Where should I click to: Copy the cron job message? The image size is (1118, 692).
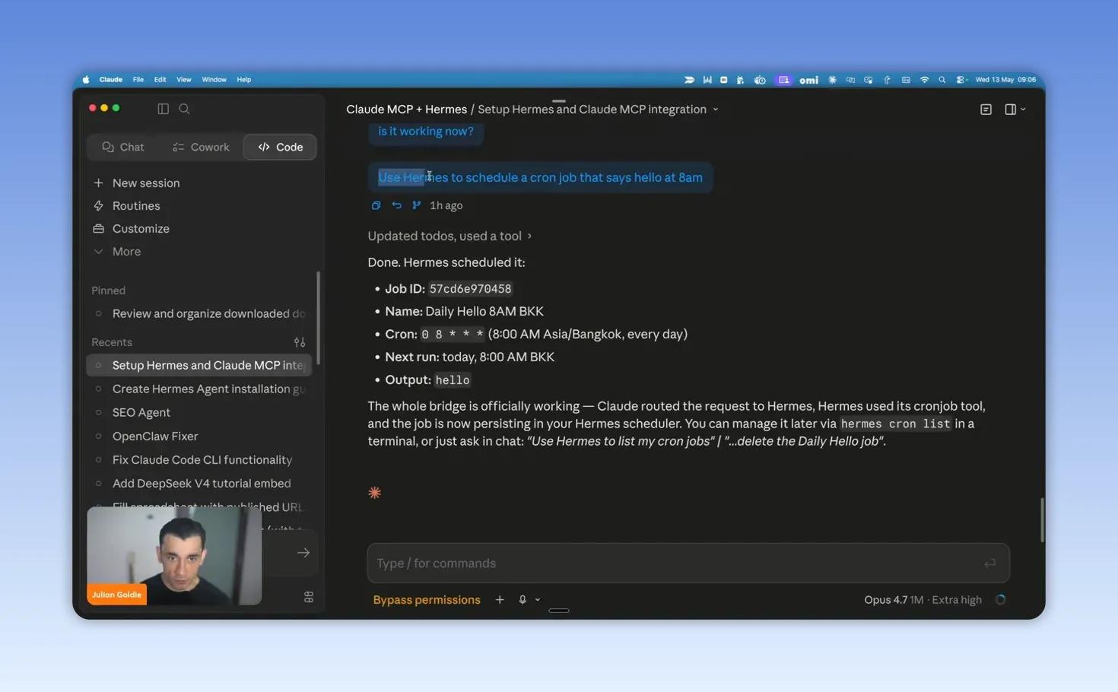coord(376,205)
